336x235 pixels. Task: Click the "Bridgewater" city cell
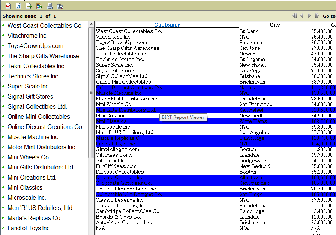254,161
